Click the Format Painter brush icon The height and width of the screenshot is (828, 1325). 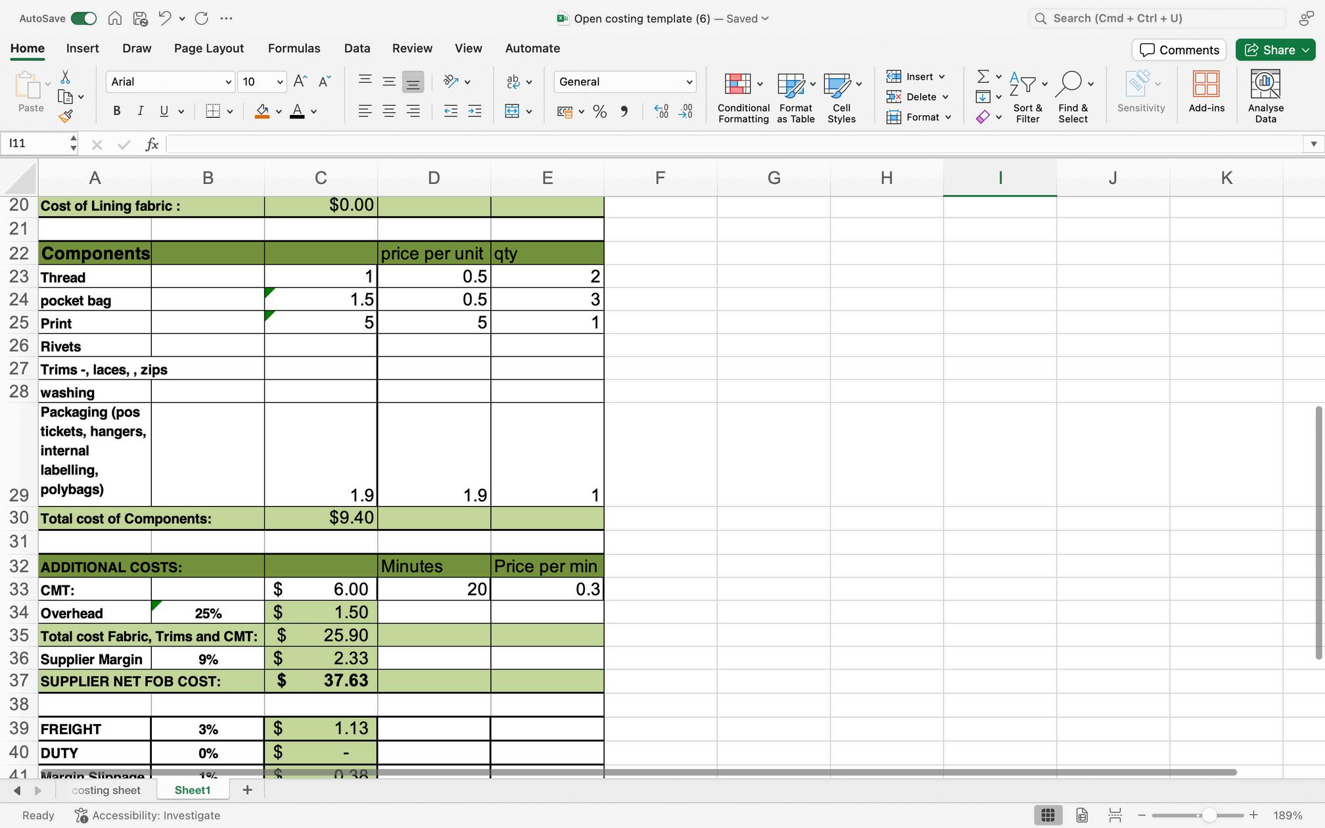point(65,117)
